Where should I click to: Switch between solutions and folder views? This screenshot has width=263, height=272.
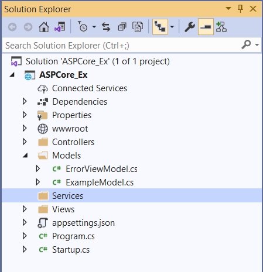(x=60, y=27)
